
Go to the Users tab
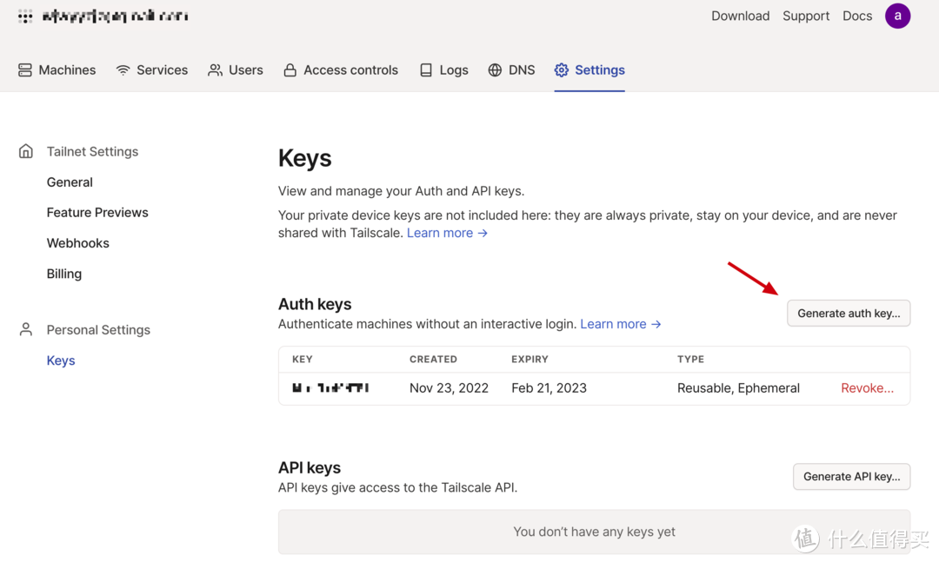(236, 70)
